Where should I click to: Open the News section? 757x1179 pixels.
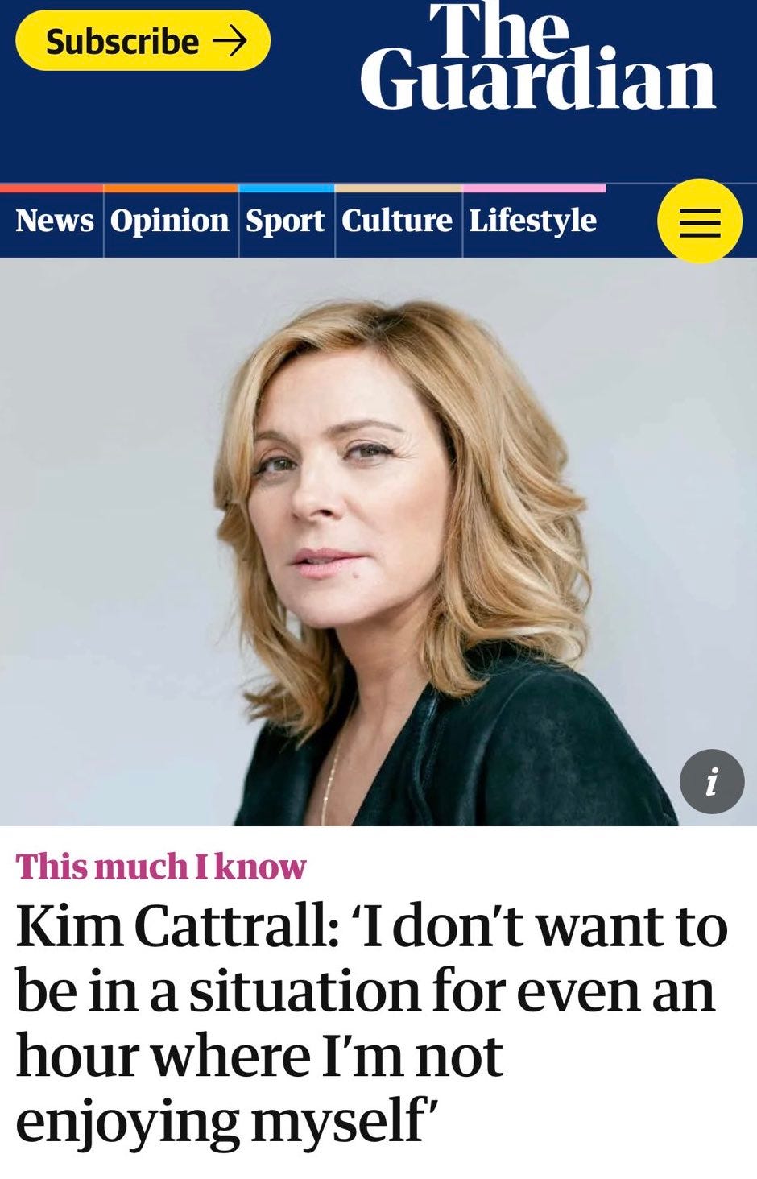tap(55, 221)
